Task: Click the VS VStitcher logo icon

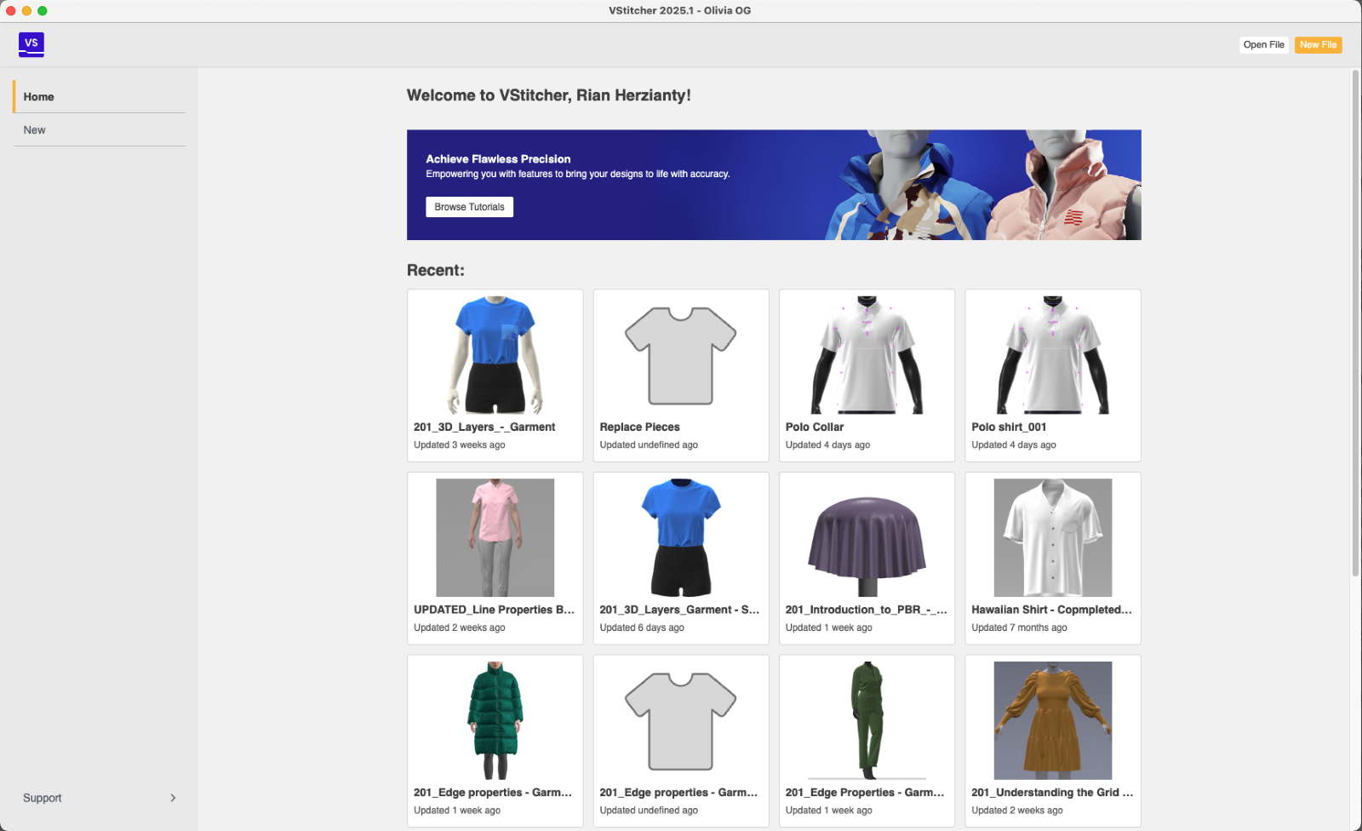Action: (x=31, y=44)
